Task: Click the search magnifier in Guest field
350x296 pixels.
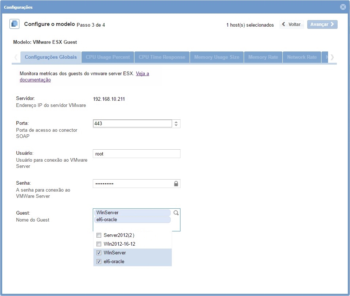Action: [176, 213]
